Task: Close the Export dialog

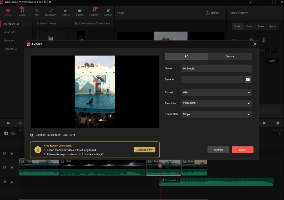Action: pyautogui.click(x=255, y=44)
